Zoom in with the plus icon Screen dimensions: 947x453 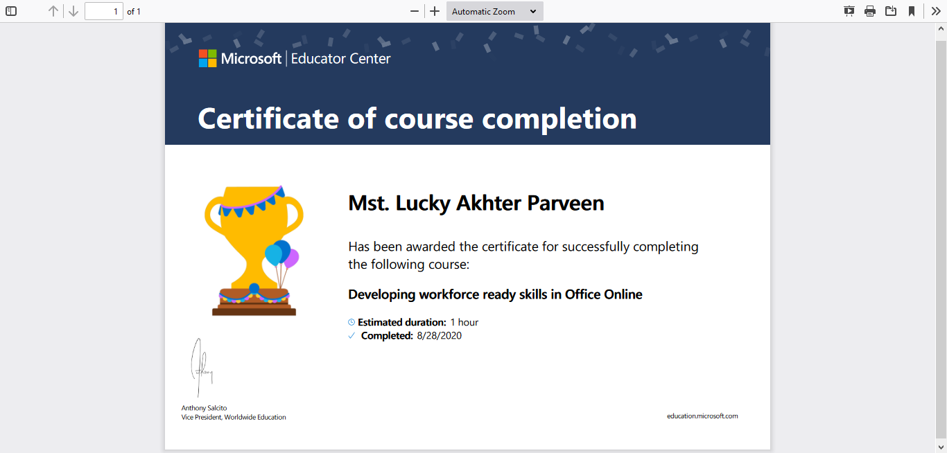tap(435, 11)
